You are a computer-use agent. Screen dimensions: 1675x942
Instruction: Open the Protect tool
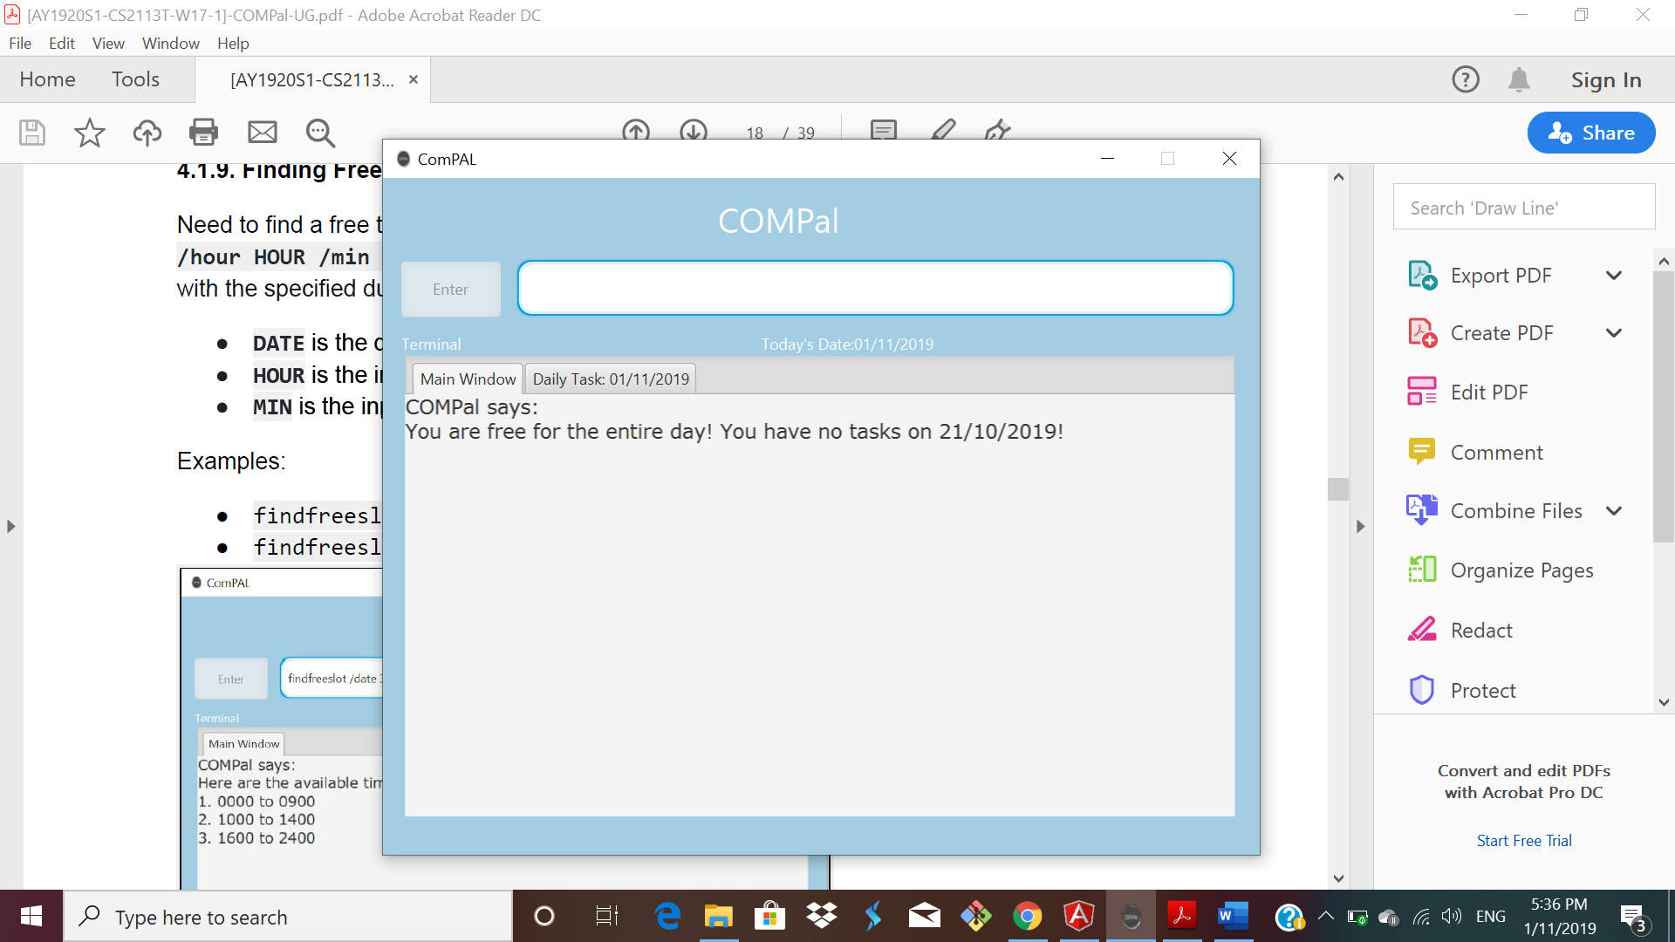tap(1482, 690)
